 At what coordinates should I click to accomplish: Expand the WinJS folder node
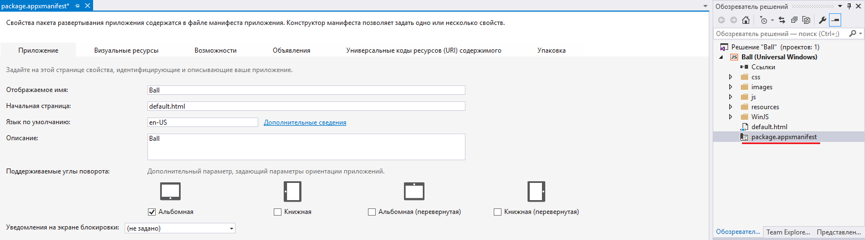tap(731, 117)
